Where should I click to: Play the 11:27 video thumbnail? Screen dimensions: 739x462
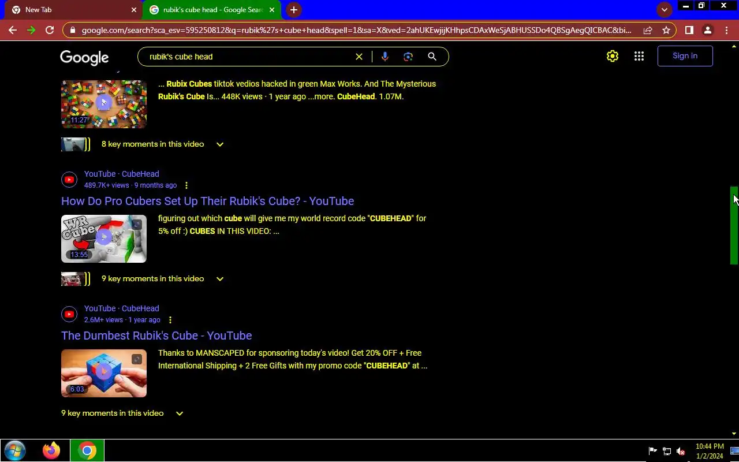click(104, 104)
